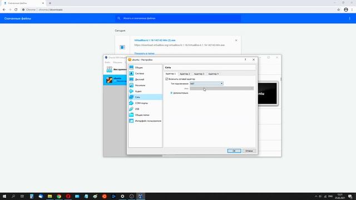
Task: Open downloads page three-dot menu
Action: 350,18
